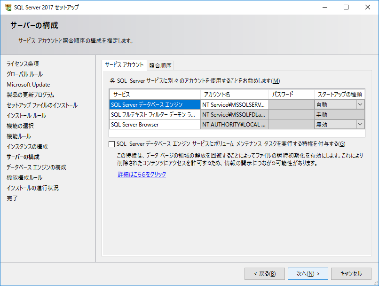Viewport: 379px width, 286px height.
Task: Click the サービス column header
Action: [x=155, y=94]
